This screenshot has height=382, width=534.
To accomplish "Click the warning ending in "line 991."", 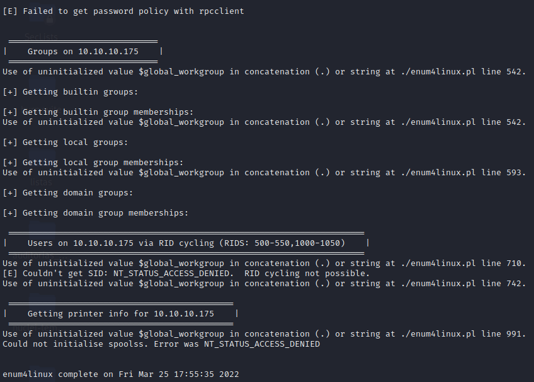I will (263, 334).
